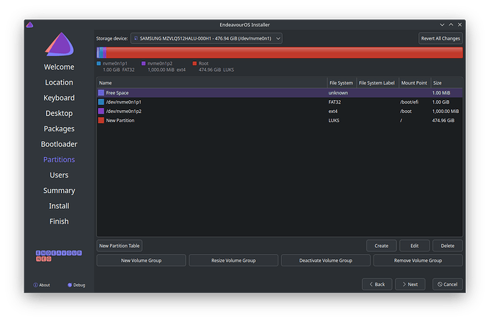Click Revert All Changes button
Screen dimensions: 490x321
pyautogui.click(x=440, y=38)
